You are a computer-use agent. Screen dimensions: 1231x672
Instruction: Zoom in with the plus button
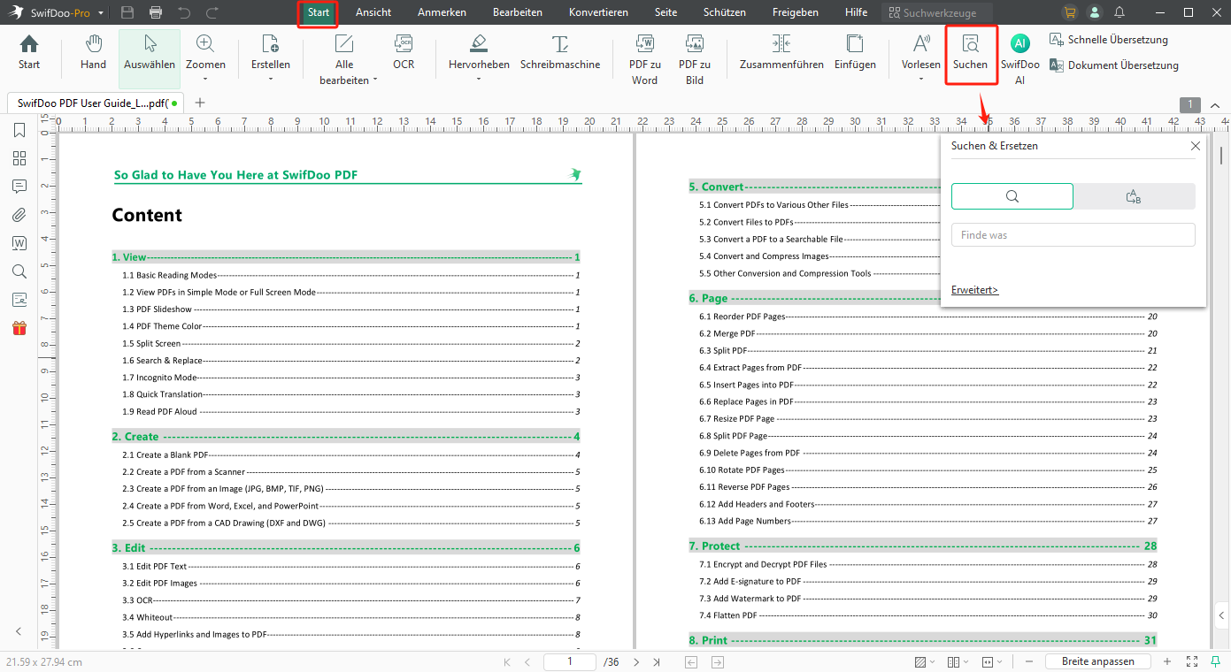(x=1167, y=661)
